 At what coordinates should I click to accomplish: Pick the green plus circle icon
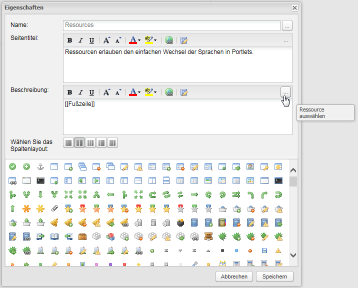pyautogui.click(x=26, y=166)
